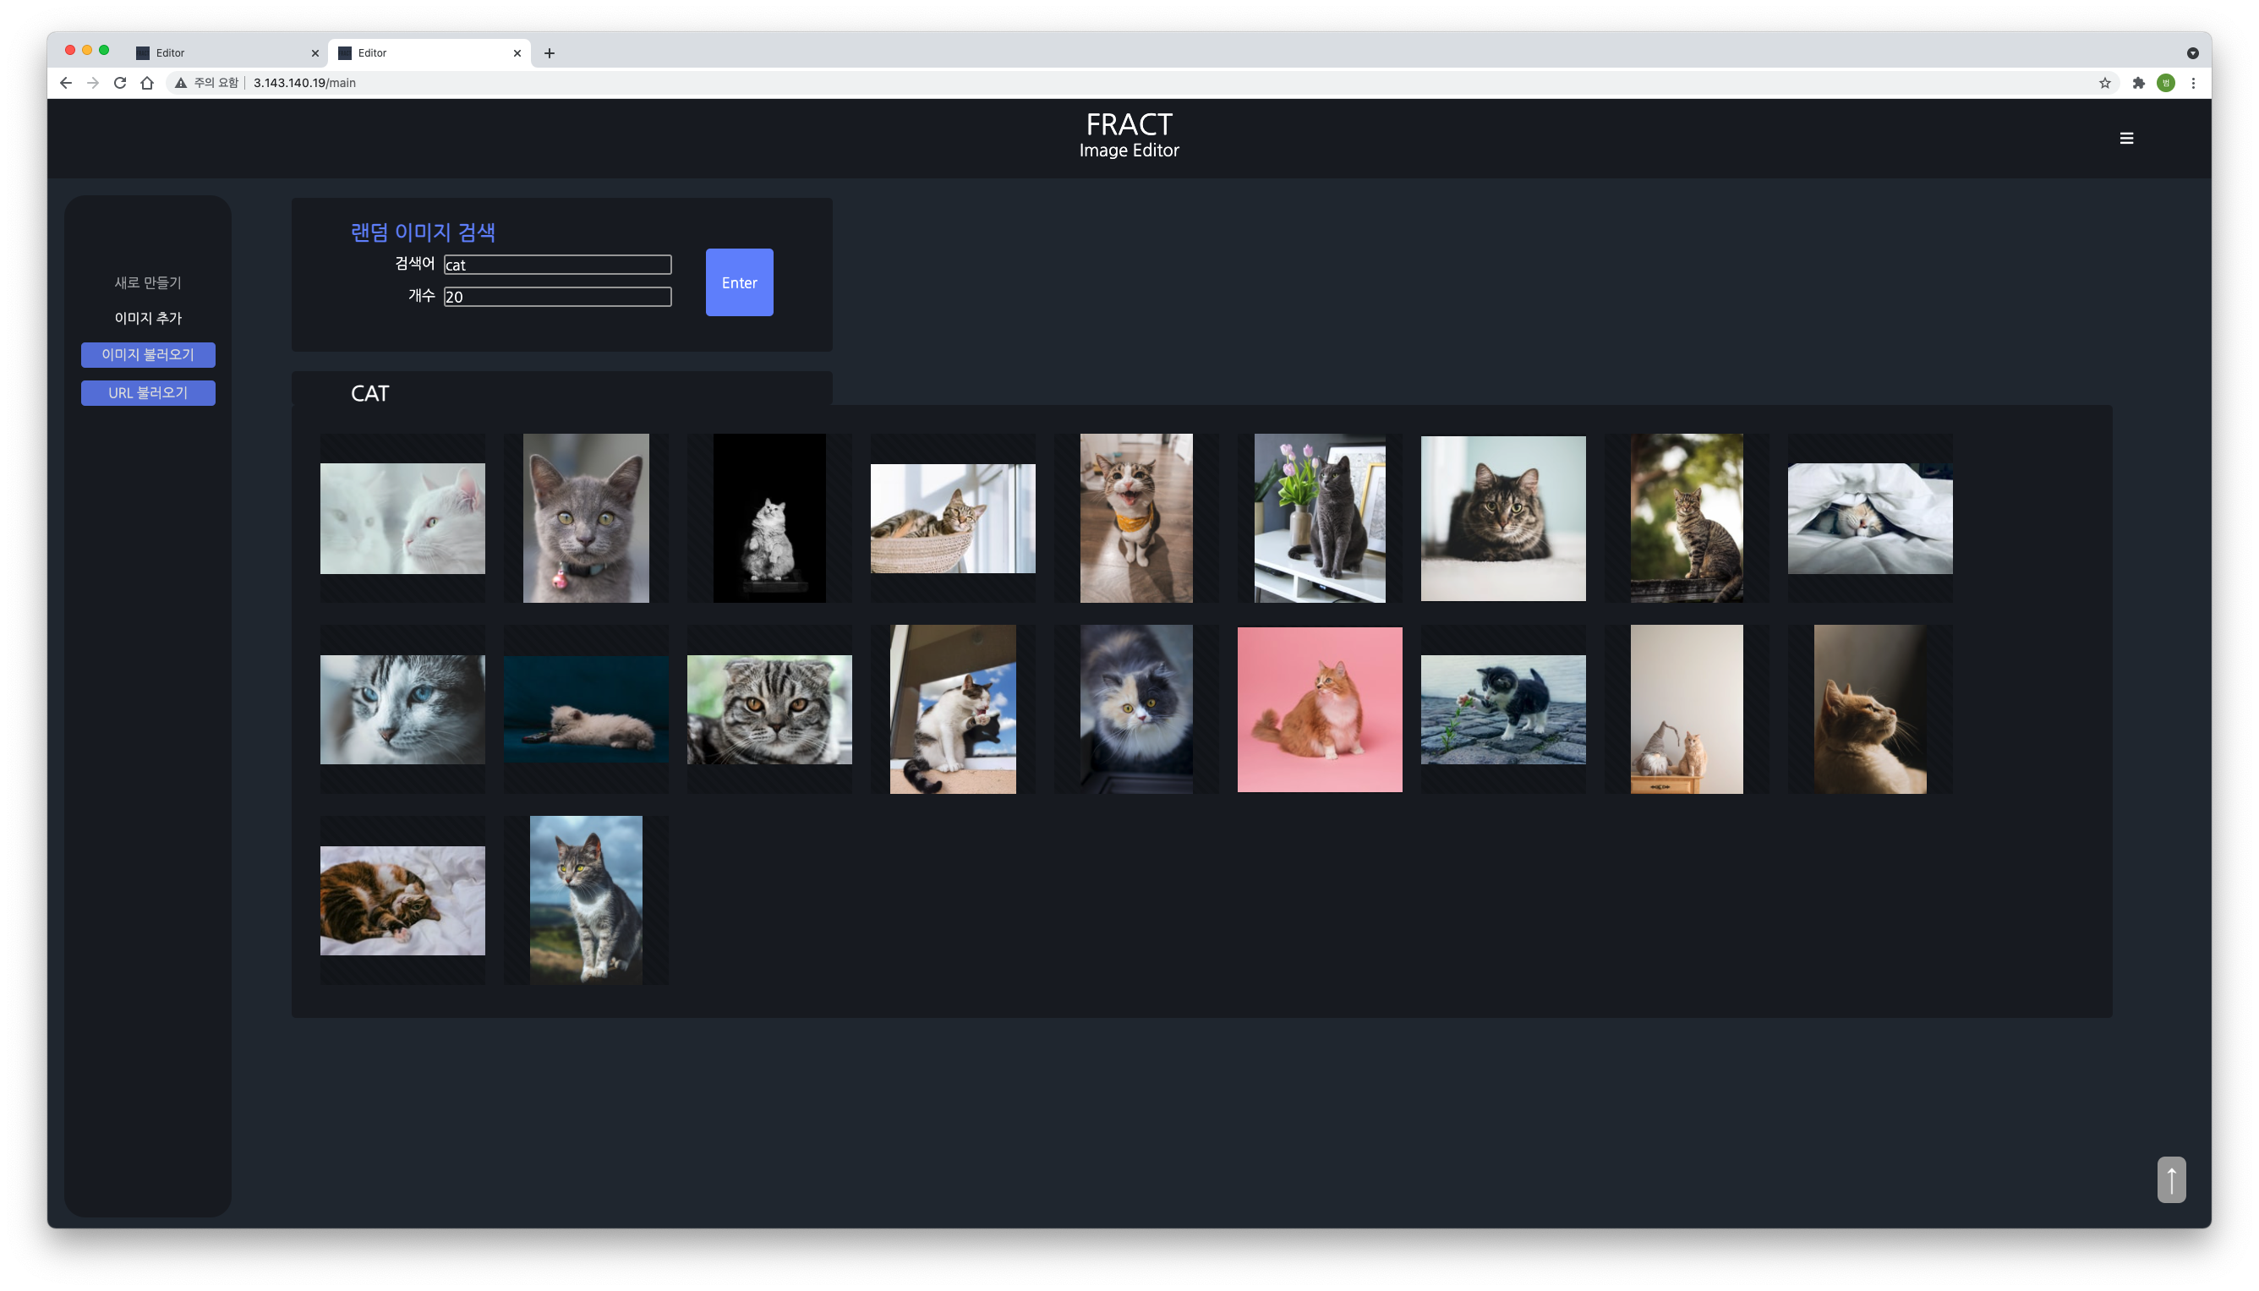Click the scroll-to-top arrow button
This screenshot has width=2259, height=1291.
click(2170, 1179)
